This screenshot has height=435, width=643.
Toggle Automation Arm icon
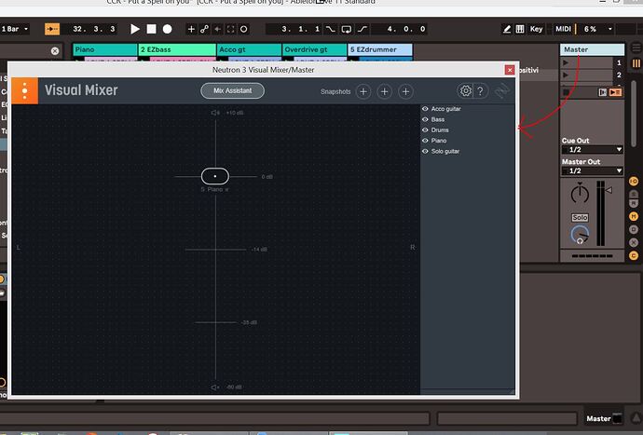[x=204, y=29]
